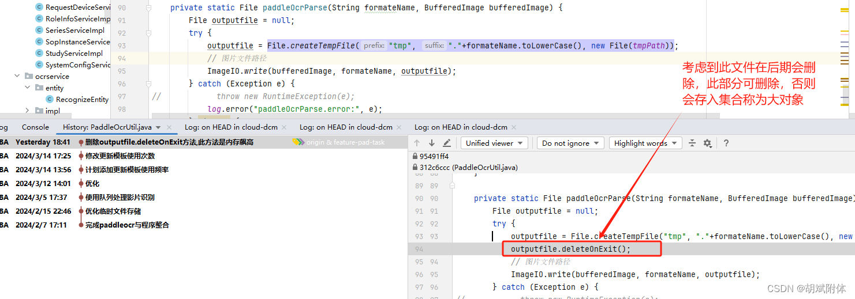This screenshot has height=299, width=855.
Task: Select the commit dated 2024/2/15 22:46
Action: 204,211
